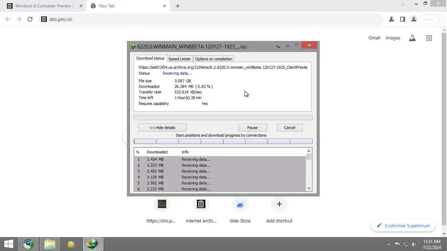Viewport: 447px width, 251px height.
Task: Click the network tray icon
Action: pos(405,244)
